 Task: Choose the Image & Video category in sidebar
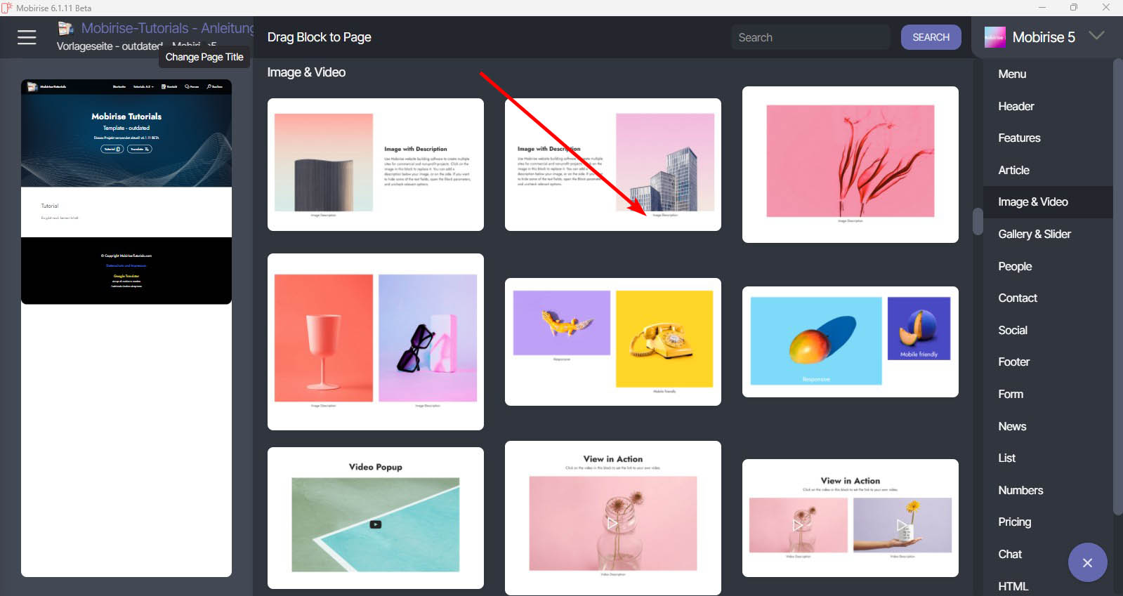pyautogui.click(x=1033, y=201)
